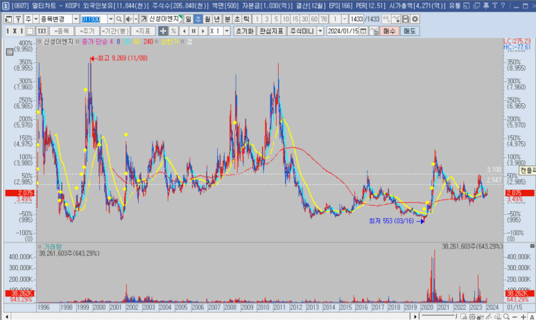Zoom out the chart with the minus icon

(x=515, y=317)
